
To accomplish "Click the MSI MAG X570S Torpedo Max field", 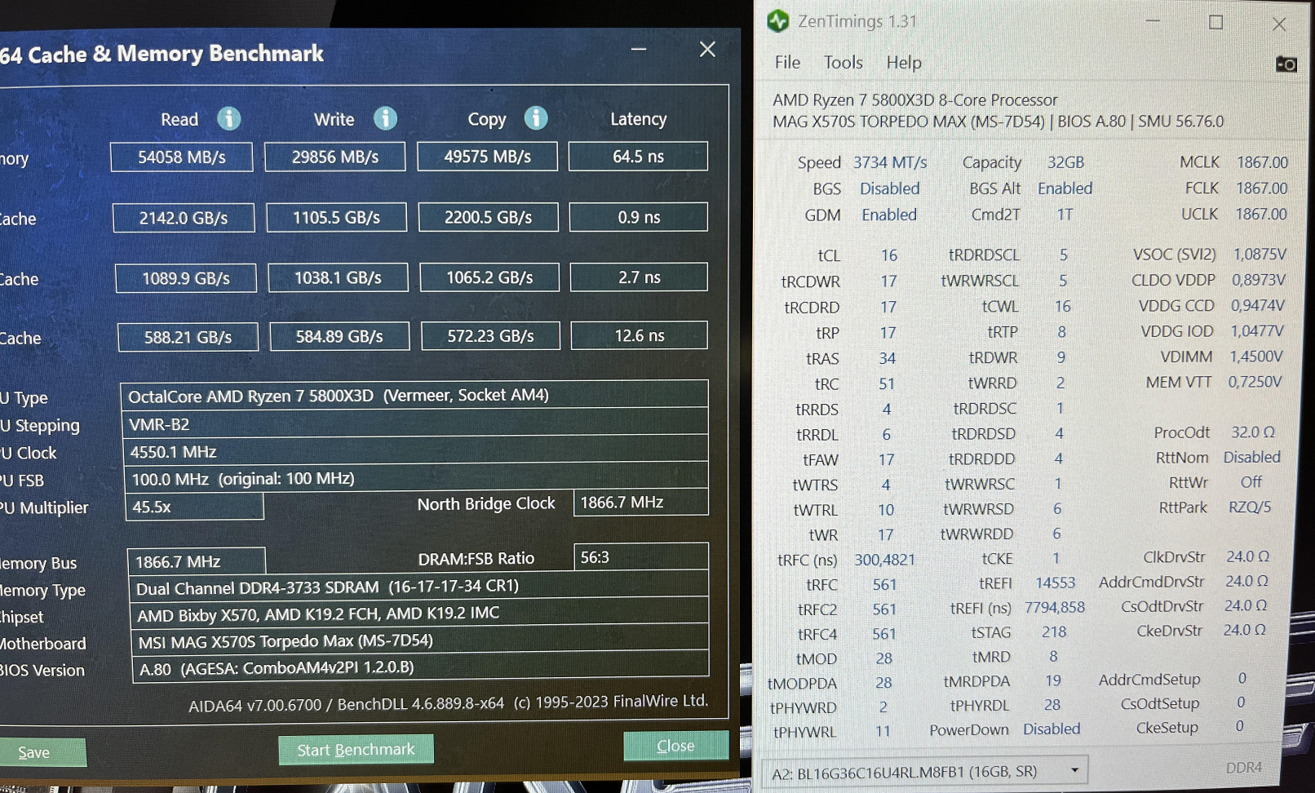I will coord(420,641).
